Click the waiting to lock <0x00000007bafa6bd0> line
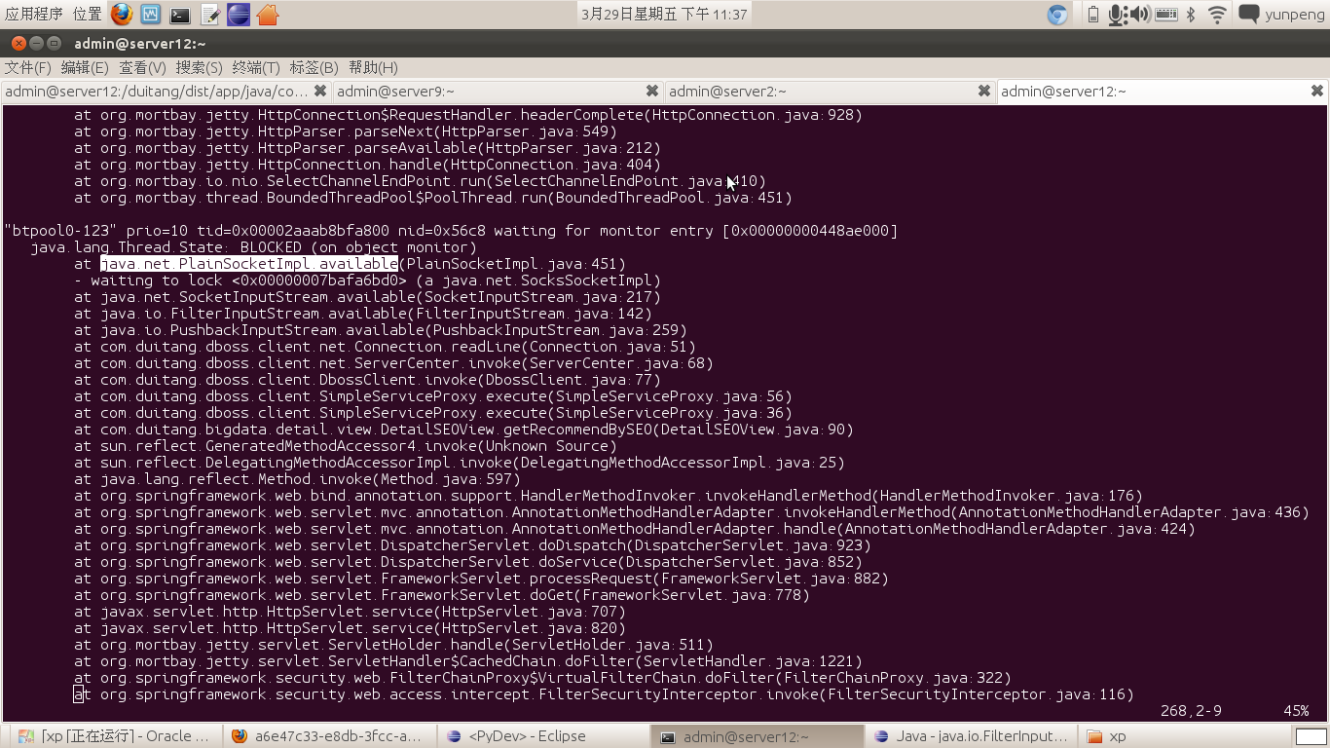 (368, 280)
